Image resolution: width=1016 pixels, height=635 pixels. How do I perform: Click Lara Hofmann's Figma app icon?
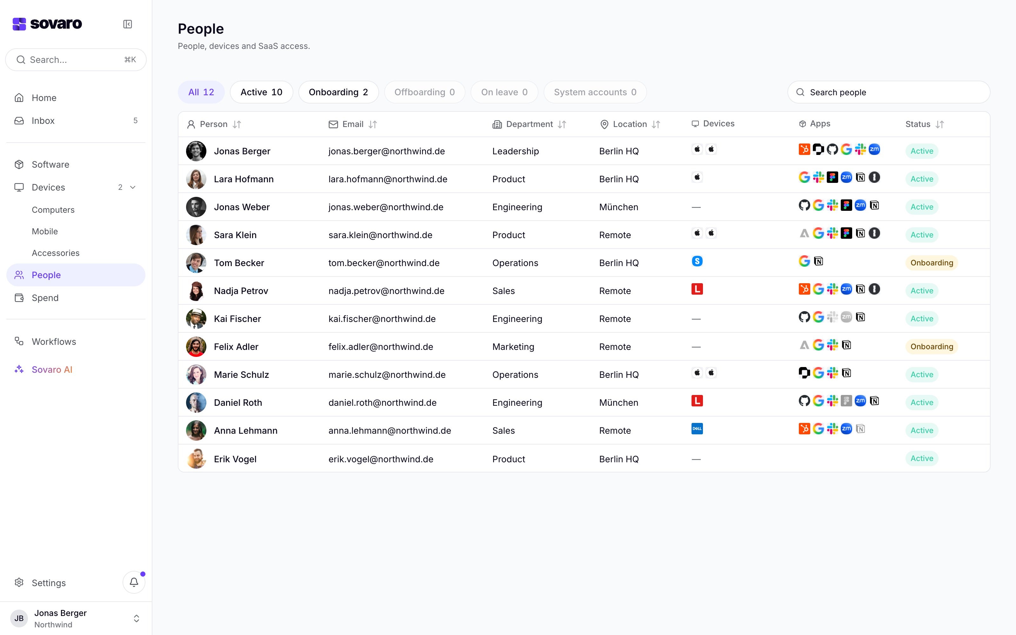coord(832,177)
